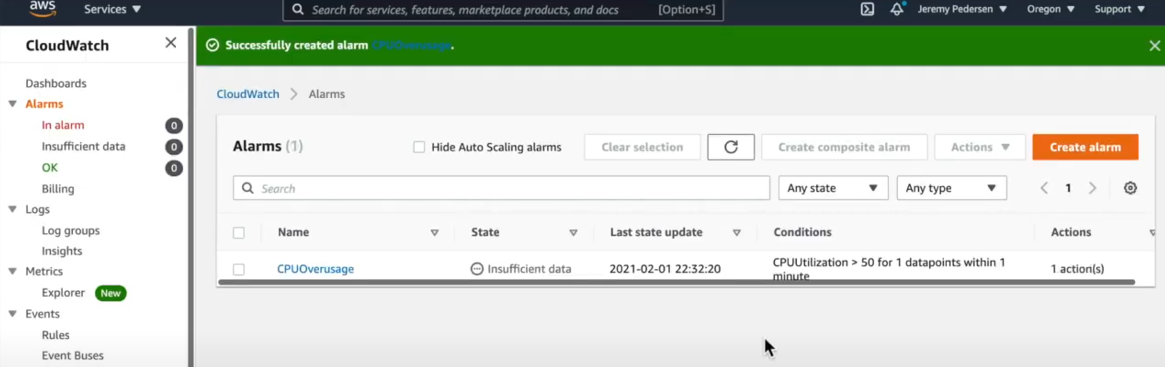
Task: Open the Any state filter dropdown
Action: [x=833, y=188]
